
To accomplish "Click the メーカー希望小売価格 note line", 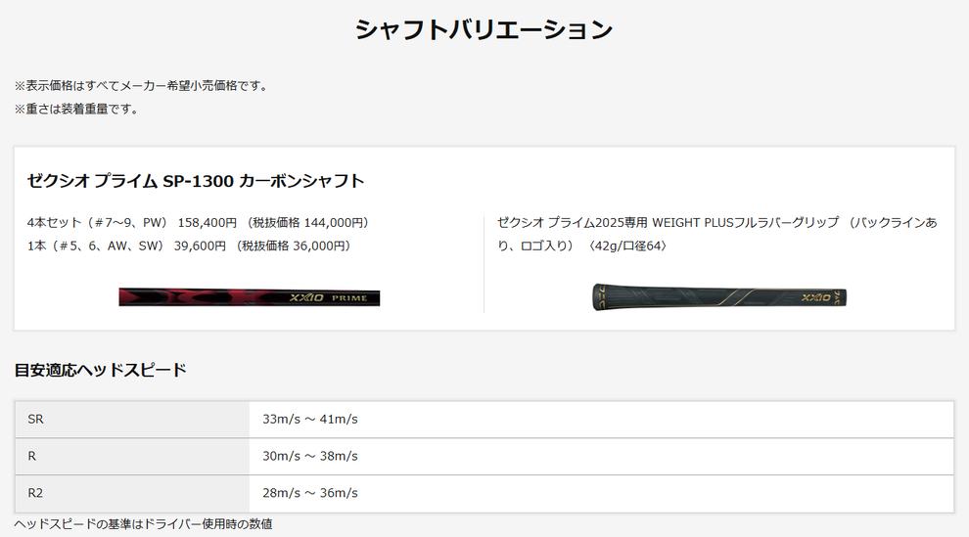I will pyautogui.click(x=143, y=86).
